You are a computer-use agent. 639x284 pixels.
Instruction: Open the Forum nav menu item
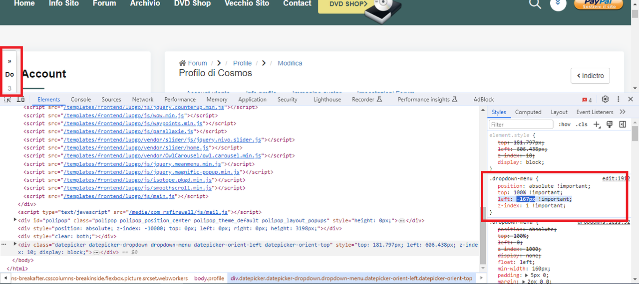[104, 3]
